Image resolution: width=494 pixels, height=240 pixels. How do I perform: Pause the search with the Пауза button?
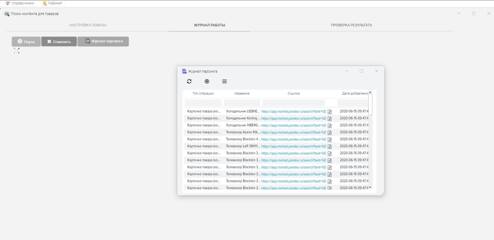26,42
